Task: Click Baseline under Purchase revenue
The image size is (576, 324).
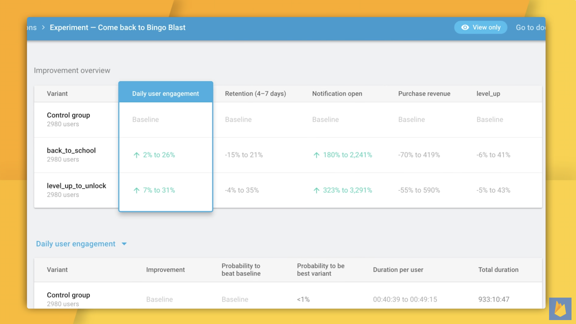Action: (x=412, y=120)
